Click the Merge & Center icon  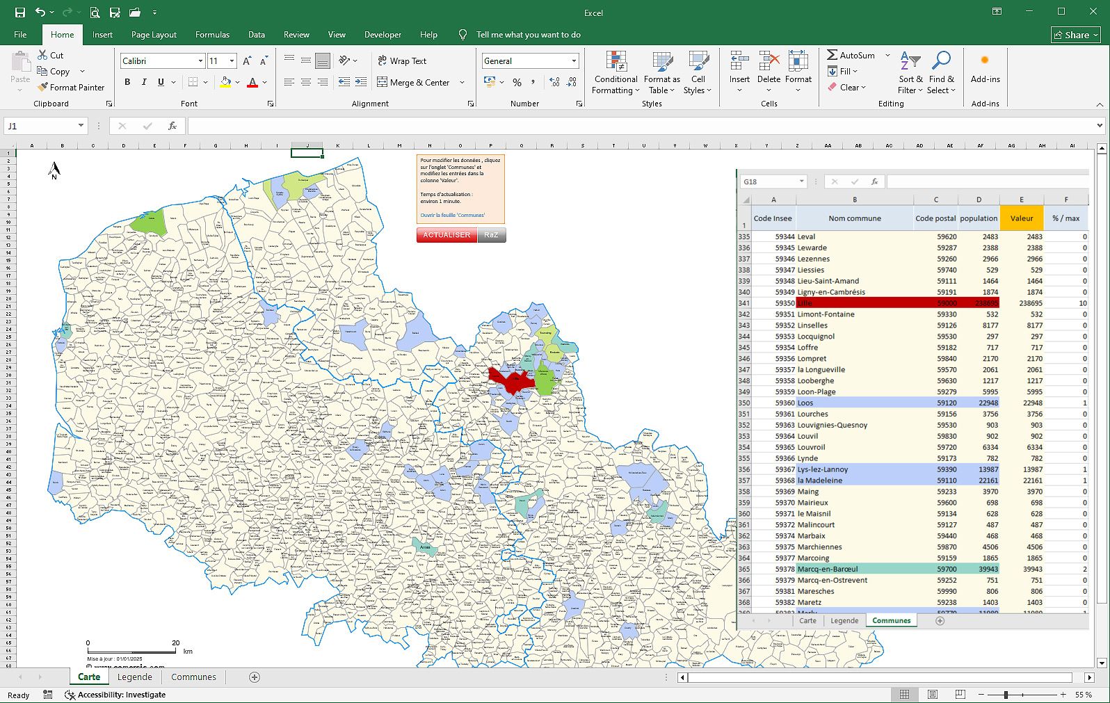click(x=383, y=82)
